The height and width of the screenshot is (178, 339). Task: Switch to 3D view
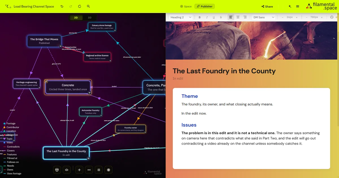(90, 17)
